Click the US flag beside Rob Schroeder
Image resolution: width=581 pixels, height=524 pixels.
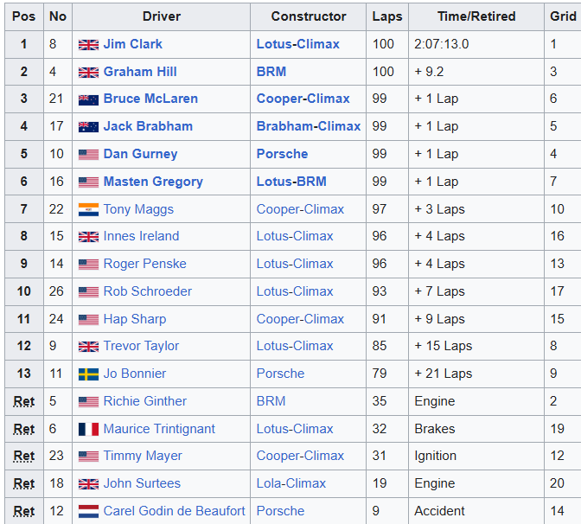click(88, 292)
